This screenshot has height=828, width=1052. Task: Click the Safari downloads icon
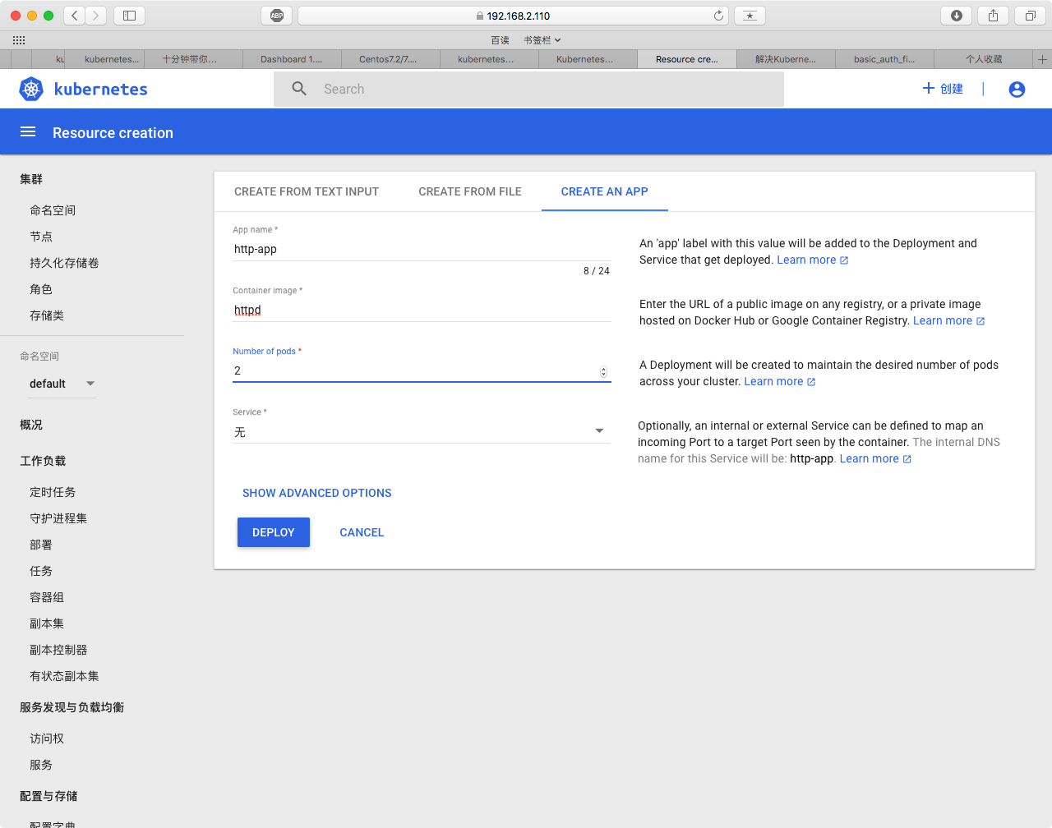[x=957, y=16]
